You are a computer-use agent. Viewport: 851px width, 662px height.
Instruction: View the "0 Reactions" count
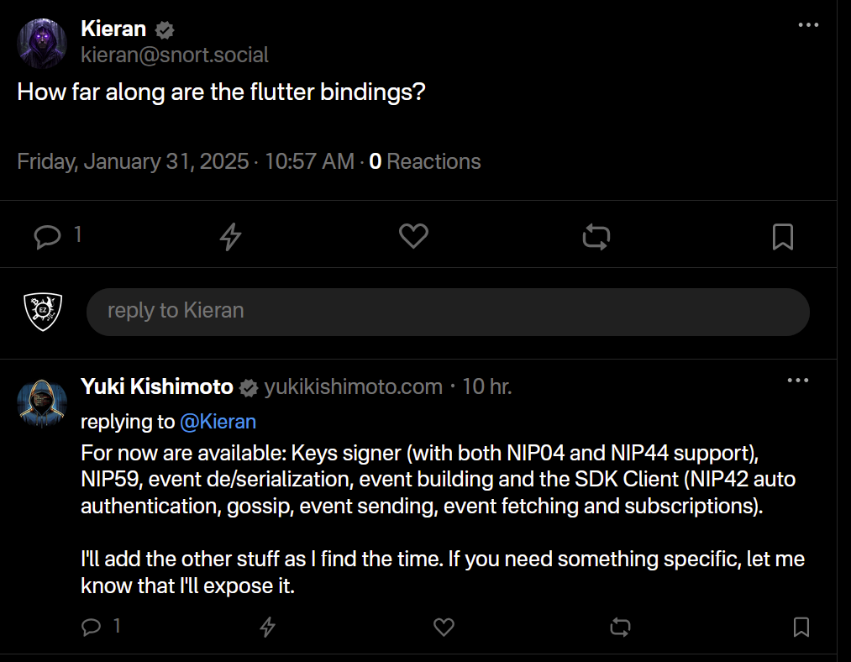tap(425, 161)
